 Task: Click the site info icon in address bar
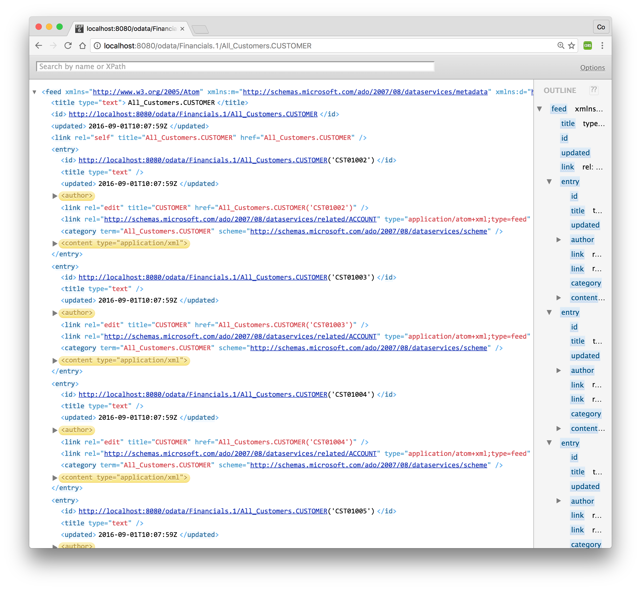pos(97,46)
